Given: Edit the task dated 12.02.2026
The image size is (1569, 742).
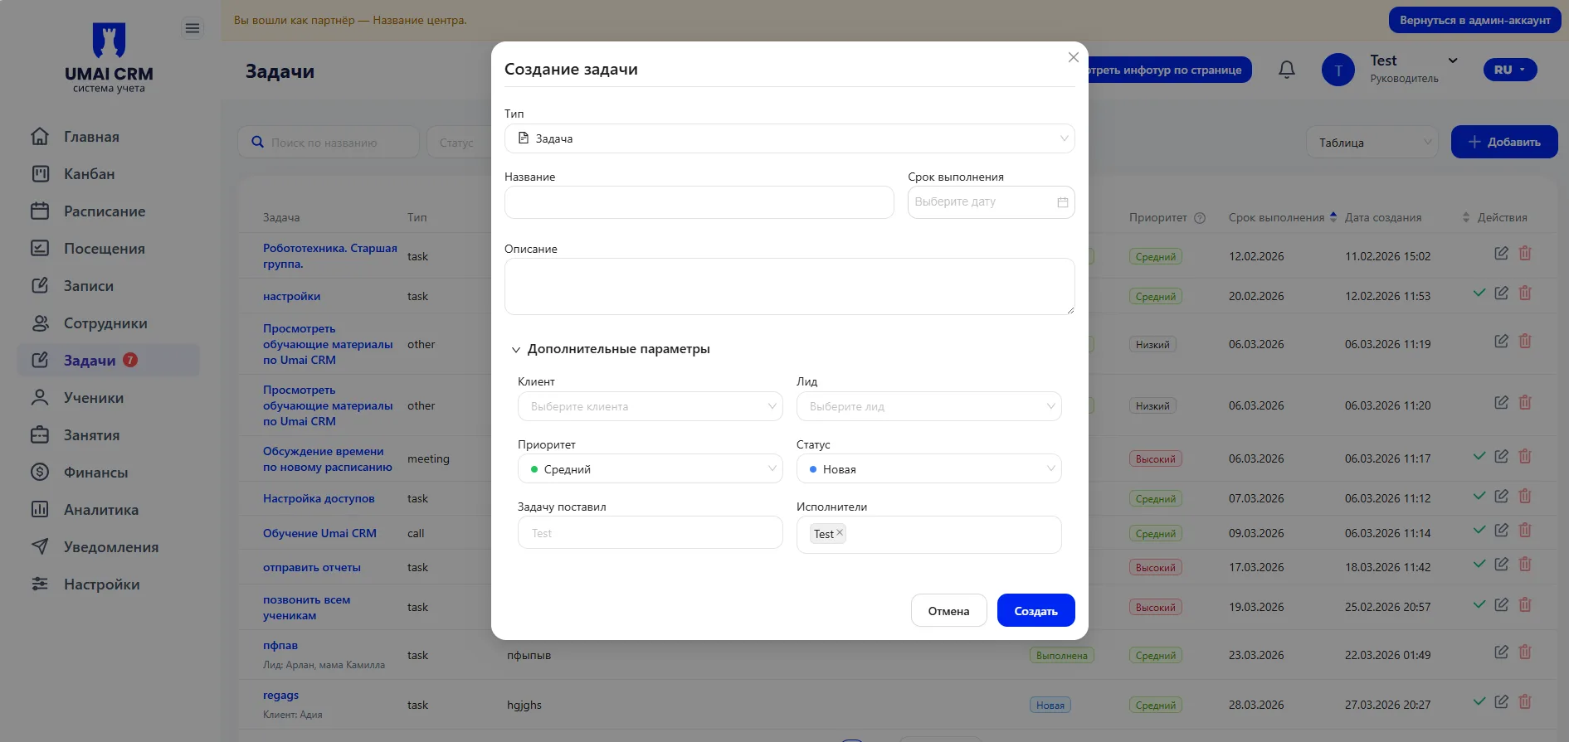Looking at the screenshot, I should pyautogui.click(x=1501, y=254).
